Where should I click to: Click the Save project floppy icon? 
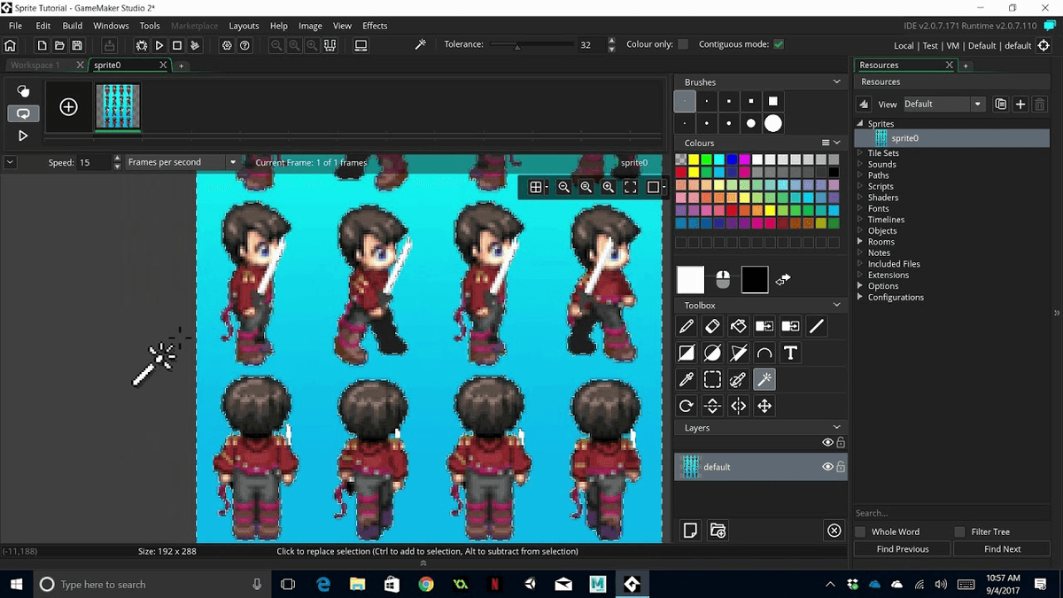77,45
